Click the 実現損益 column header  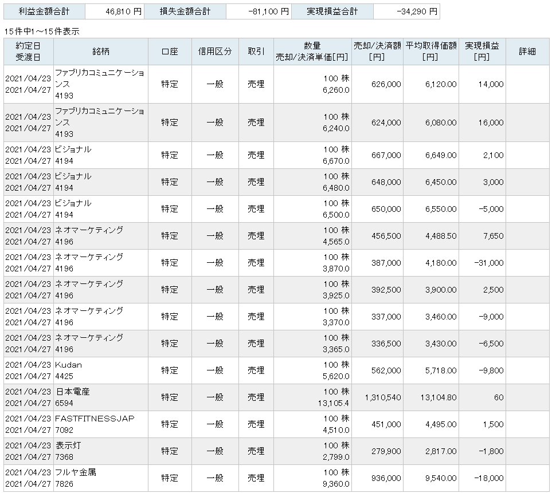tap(482, 52)
